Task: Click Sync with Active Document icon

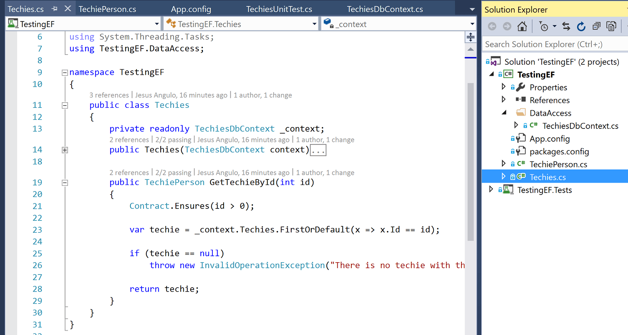Action: (x=566, y=26)
